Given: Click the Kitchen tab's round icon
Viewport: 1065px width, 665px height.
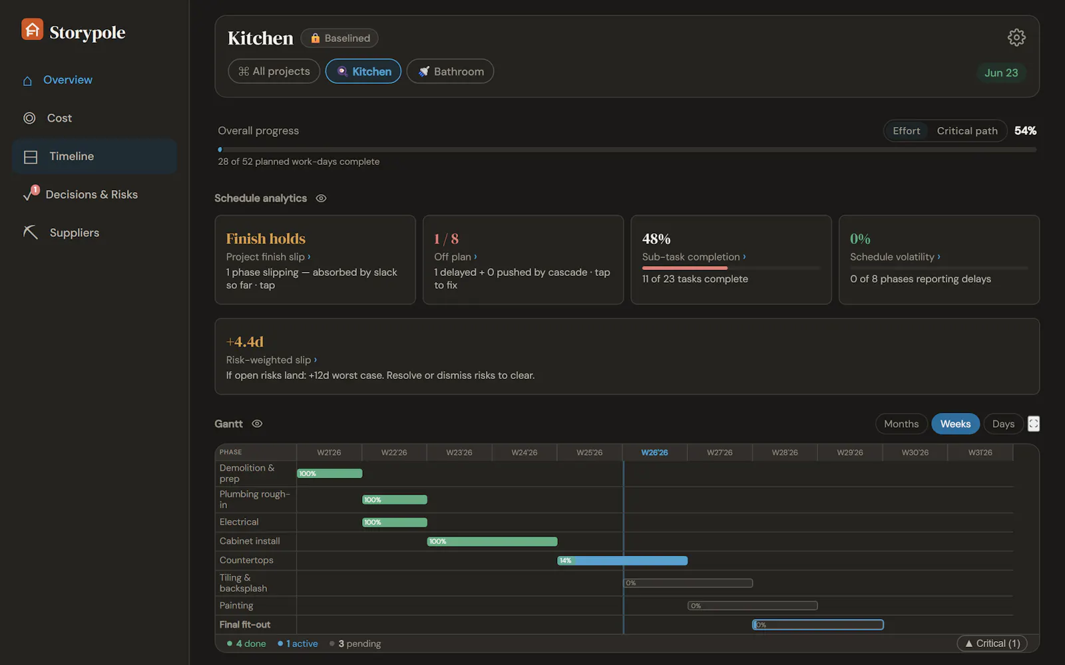Looking at the screenshot, I should (342, 71).
